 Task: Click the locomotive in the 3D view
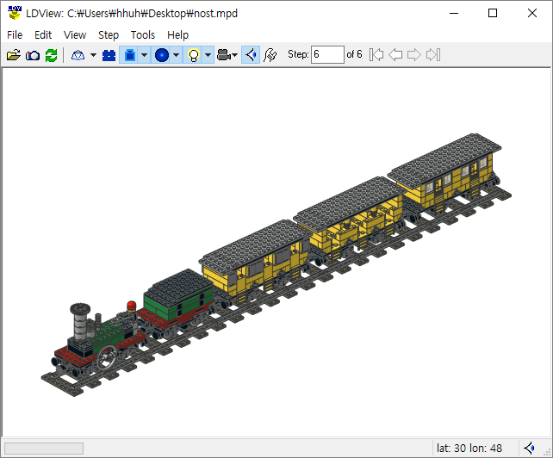(x=99, y=340)
